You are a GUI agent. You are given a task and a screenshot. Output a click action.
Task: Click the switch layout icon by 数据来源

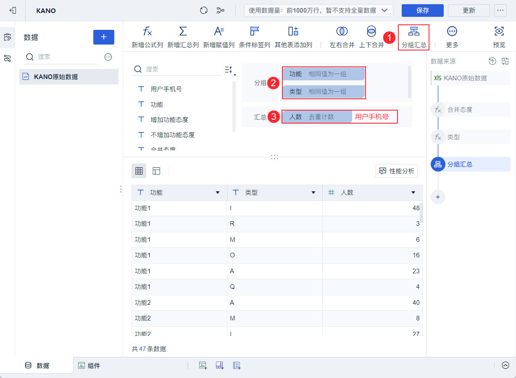pos(505,61)
